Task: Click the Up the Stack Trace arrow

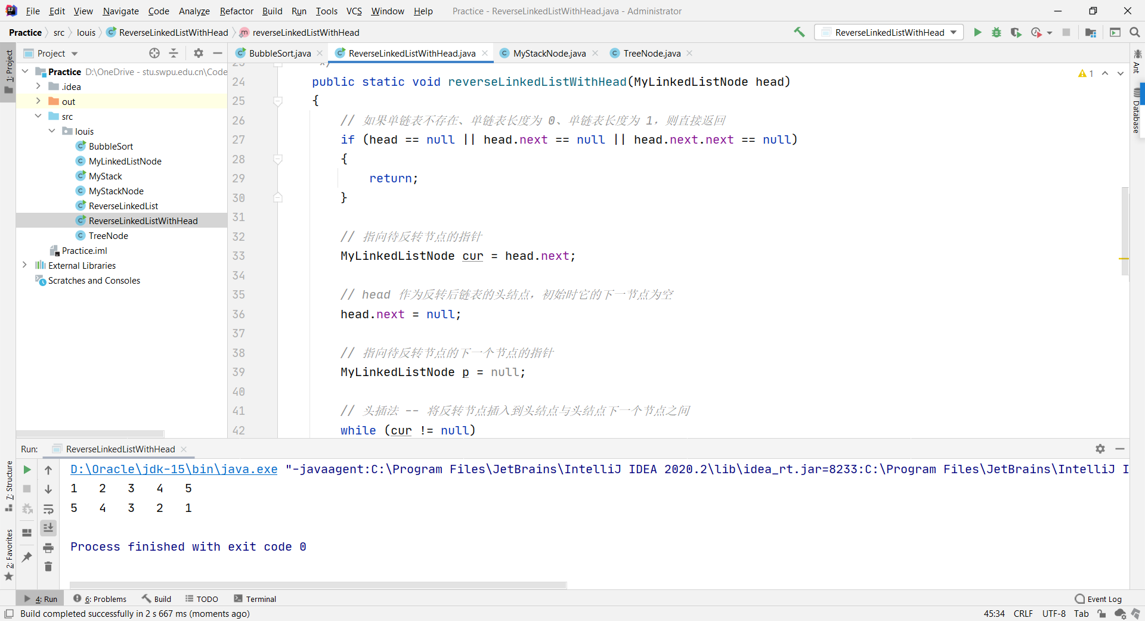Action: point(48,470)
